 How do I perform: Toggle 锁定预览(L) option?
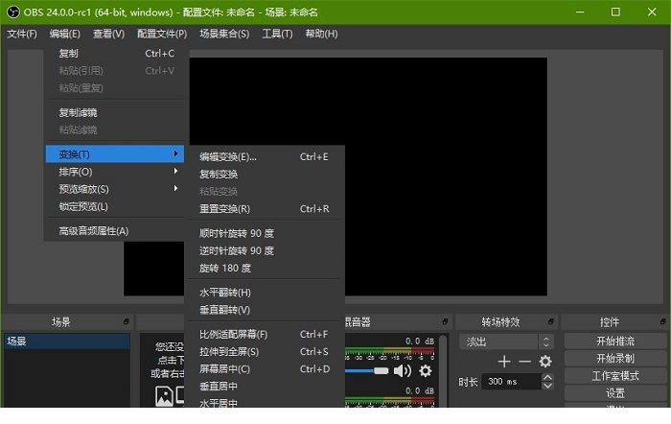click(115, 206)
